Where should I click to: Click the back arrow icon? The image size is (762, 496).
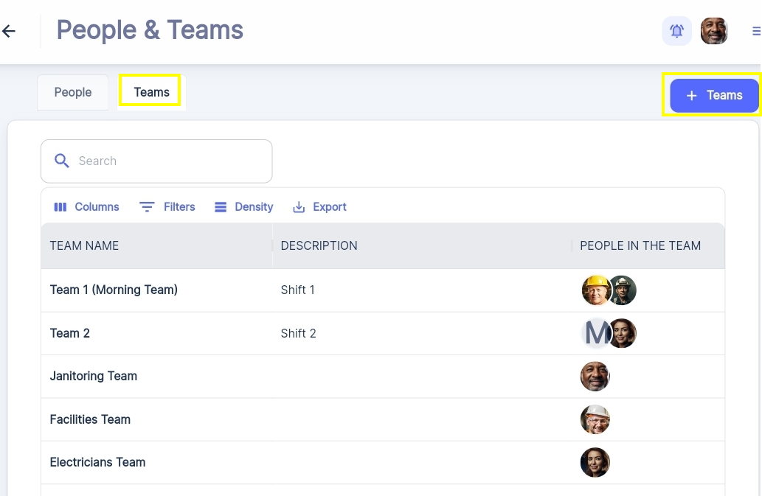point(9,31)
